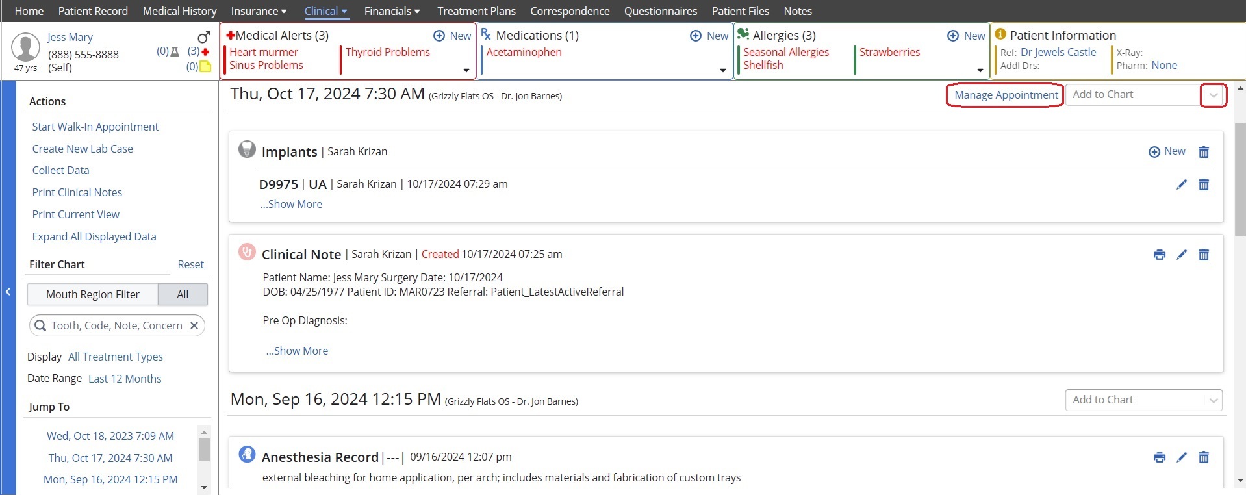Print the Anesthesia Record via printer icon
This screenshot has width=1246, height=495.
point(1159,457)
